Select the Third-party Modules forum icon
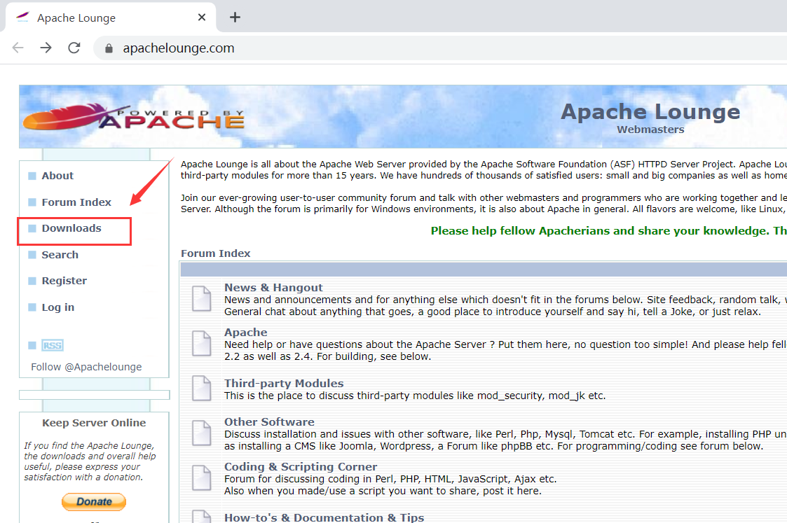This screenshot has width=787, height=523. tap(201, 389)
